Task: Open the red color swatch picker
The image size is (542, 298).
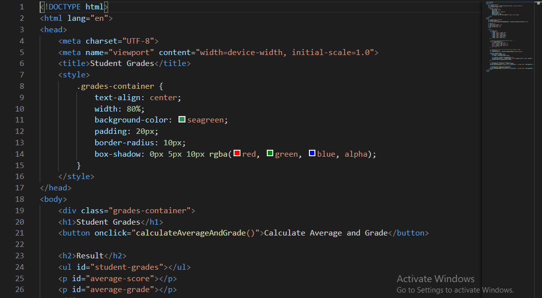Action: click(237, 153)
